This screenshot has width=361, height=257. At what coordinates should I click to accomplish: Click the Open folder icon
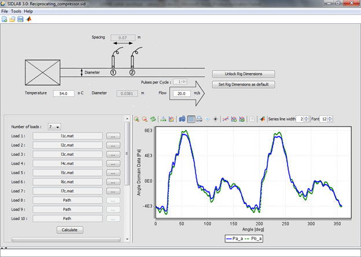(12, 19)
